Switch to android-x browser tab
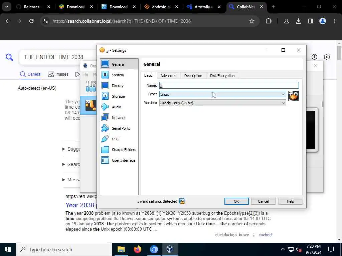The image size is (342, 256). coord(161,7)
